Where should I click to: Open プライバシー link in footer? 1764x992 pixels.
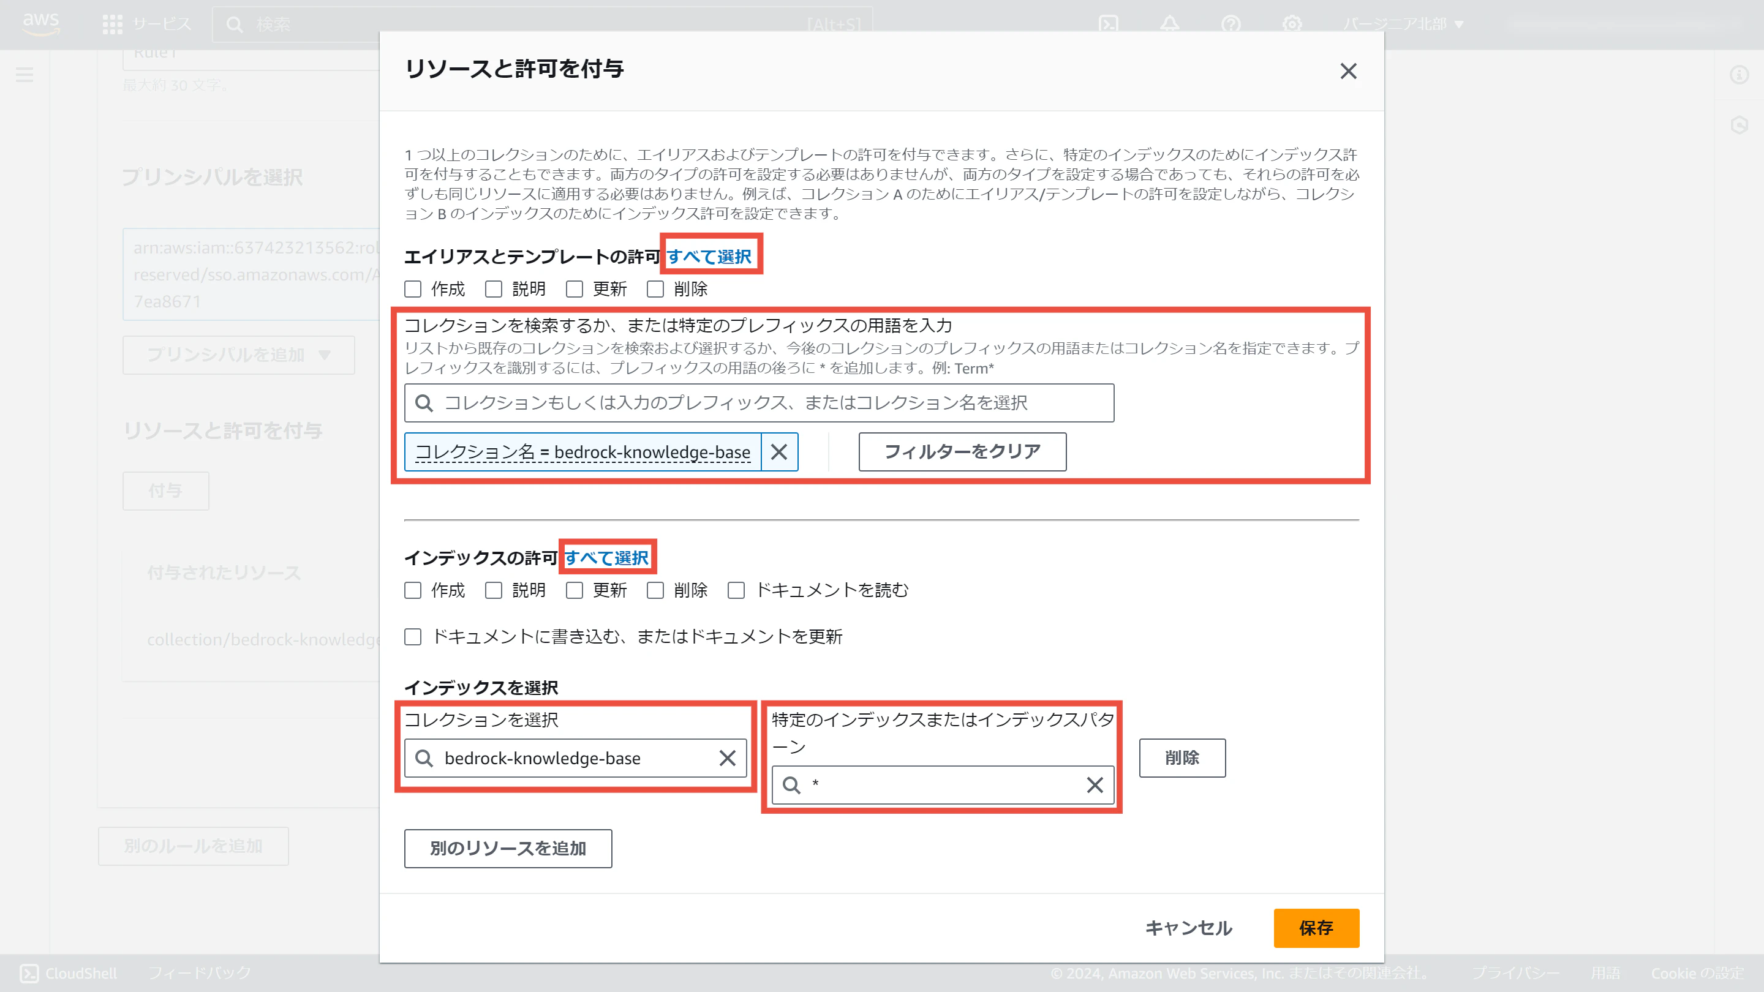tap(1515, 973)
